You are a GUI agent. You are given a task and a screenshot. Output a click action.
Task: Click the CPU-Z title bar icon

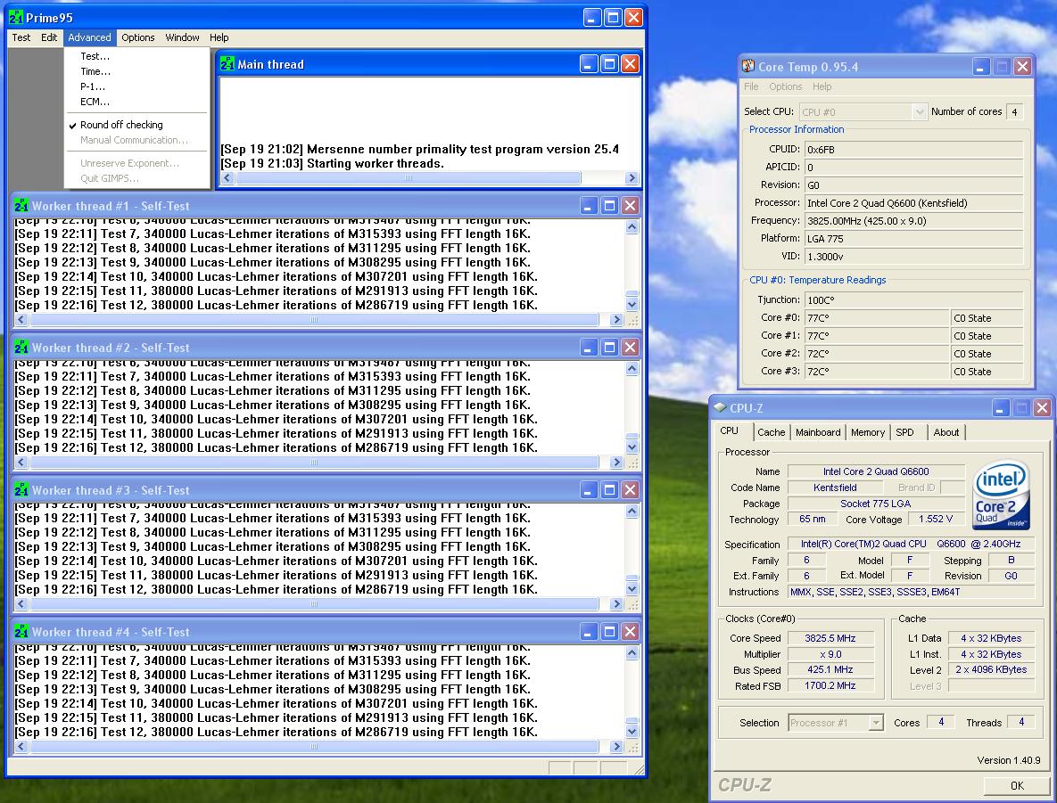720,407
